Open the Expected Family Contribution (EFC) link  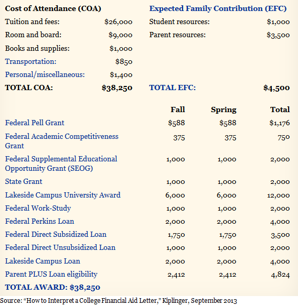(x=218, y=8)
